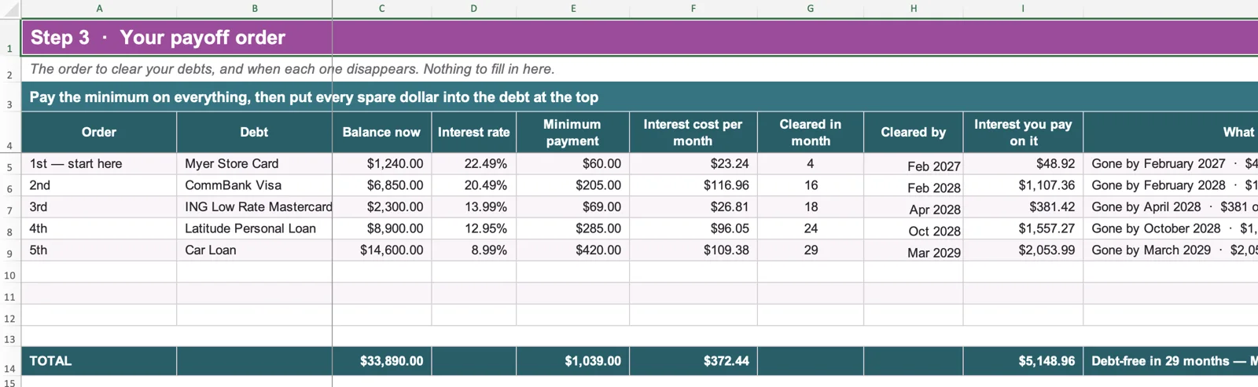Select the 'Myer Store Card' cell
Viewport: 1258px width, 387px height.
click(255, 164)
